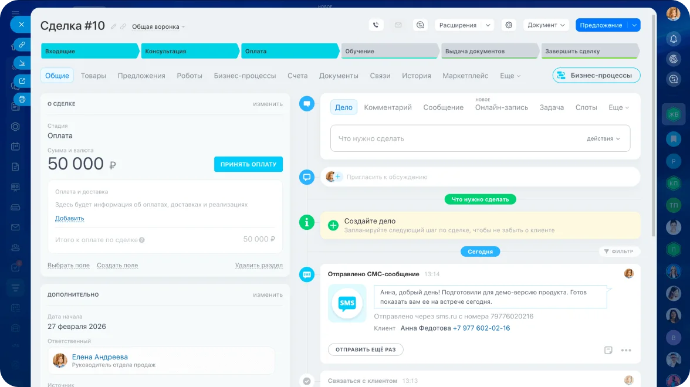Click the phone call icon in header
The height and width of the screenshot is (387, 690).
[376, 25]
